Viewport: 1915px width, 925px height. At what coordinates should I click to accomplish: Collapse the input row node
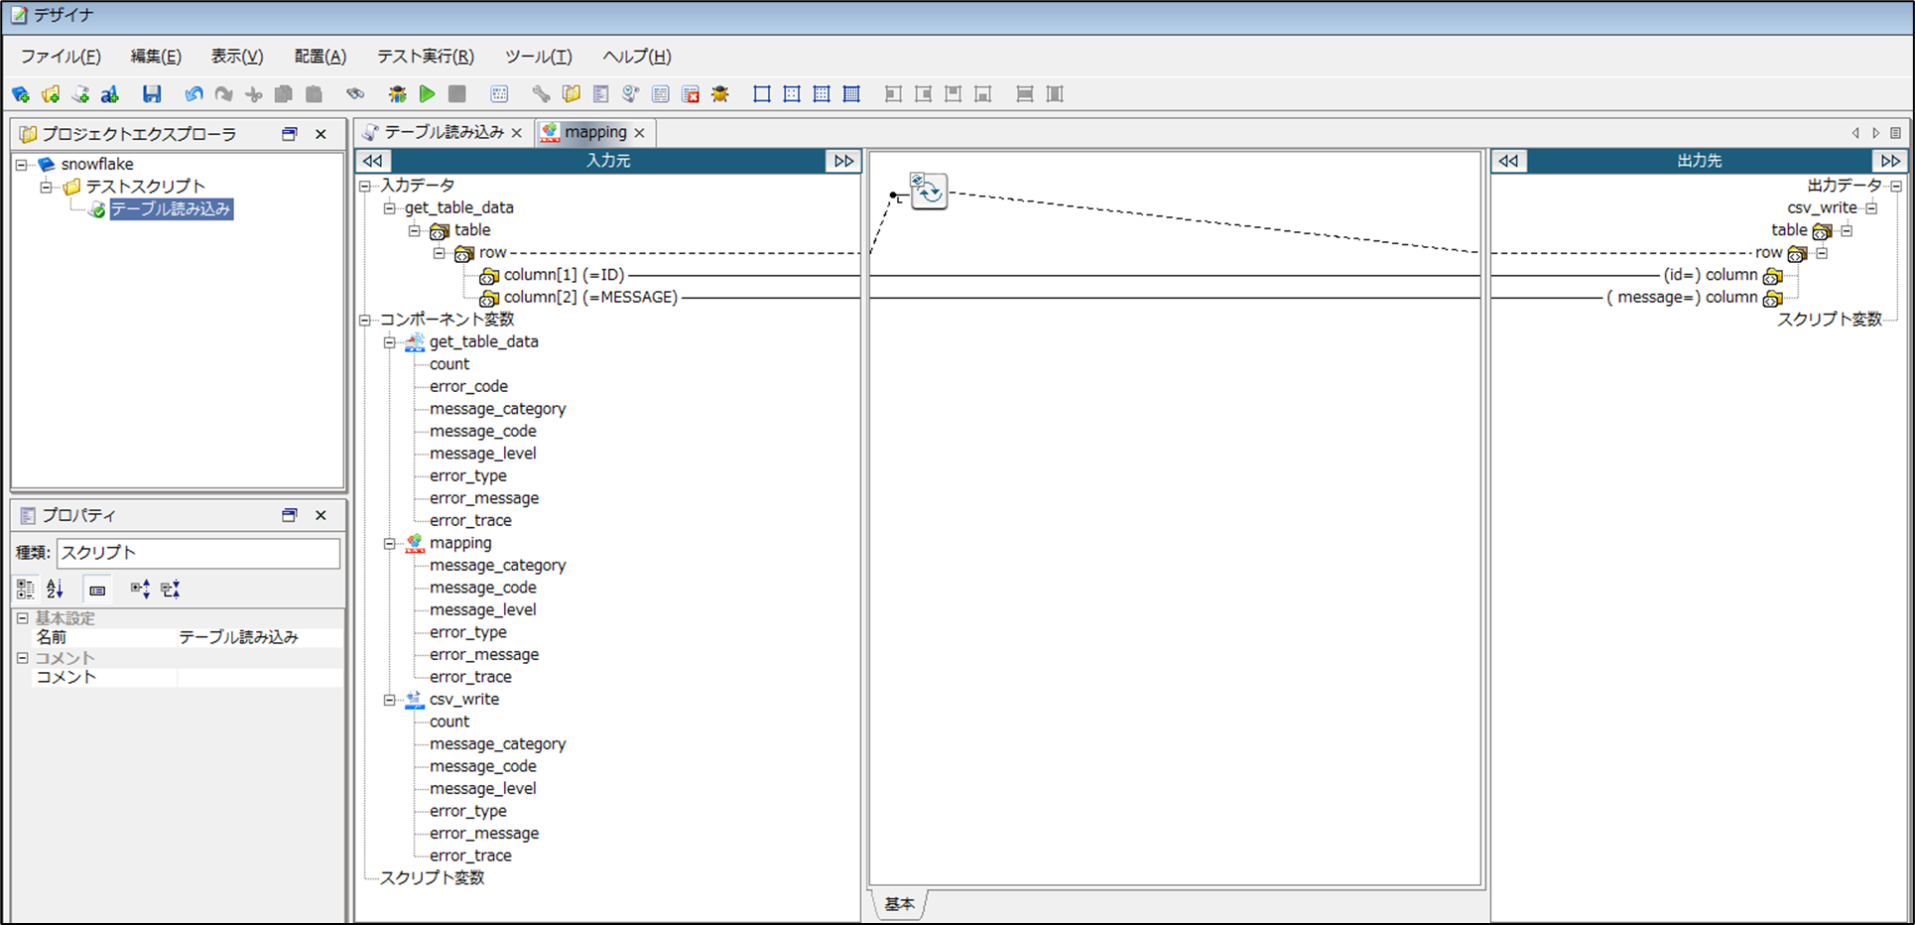coord(440,253)
